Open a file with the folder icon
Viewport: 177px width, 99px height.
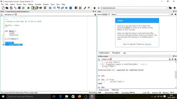point(7,8)
